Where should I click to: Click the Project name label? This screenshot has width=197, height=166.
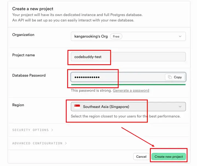24,55
